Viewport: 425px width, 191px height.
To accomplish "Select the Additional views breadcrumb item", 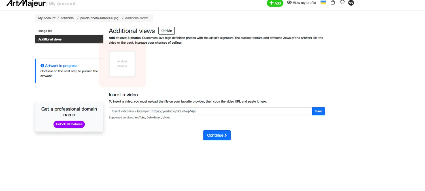I will [x=137, y=18].
